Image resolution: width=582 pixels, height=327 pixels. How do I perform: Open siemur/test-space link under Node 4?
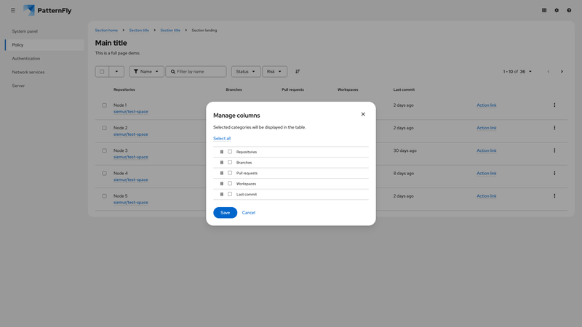(x=131, y=179)
